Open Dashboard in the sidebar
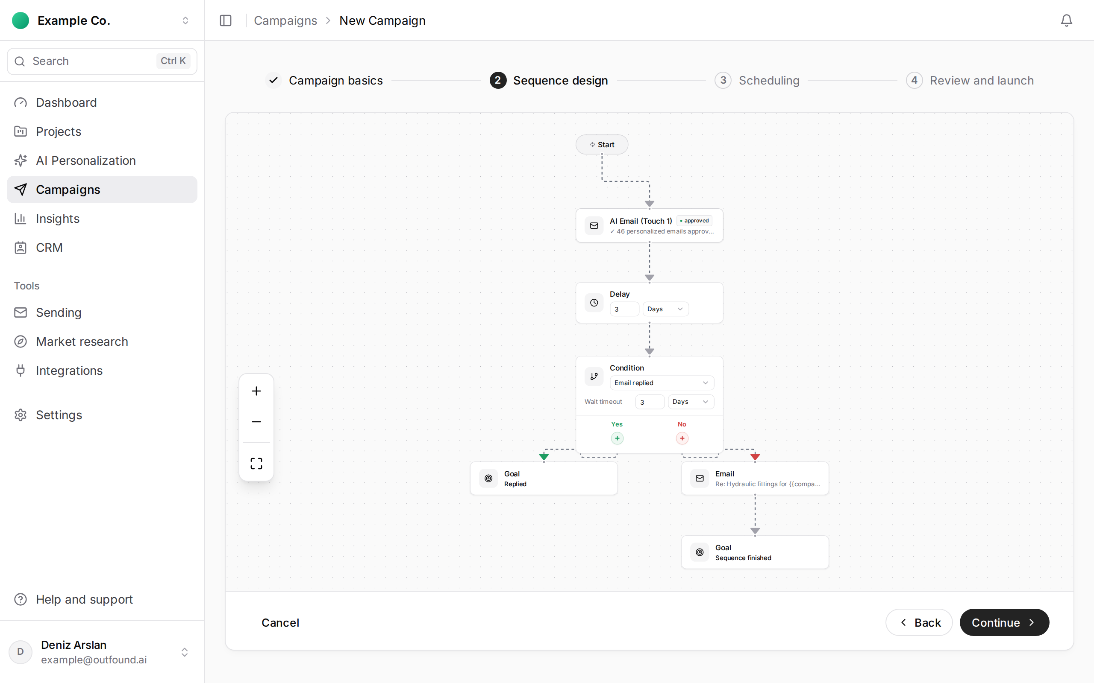The width and height of the screenshot is (1094, 683). pyautogui.click(x=102, y=102)
